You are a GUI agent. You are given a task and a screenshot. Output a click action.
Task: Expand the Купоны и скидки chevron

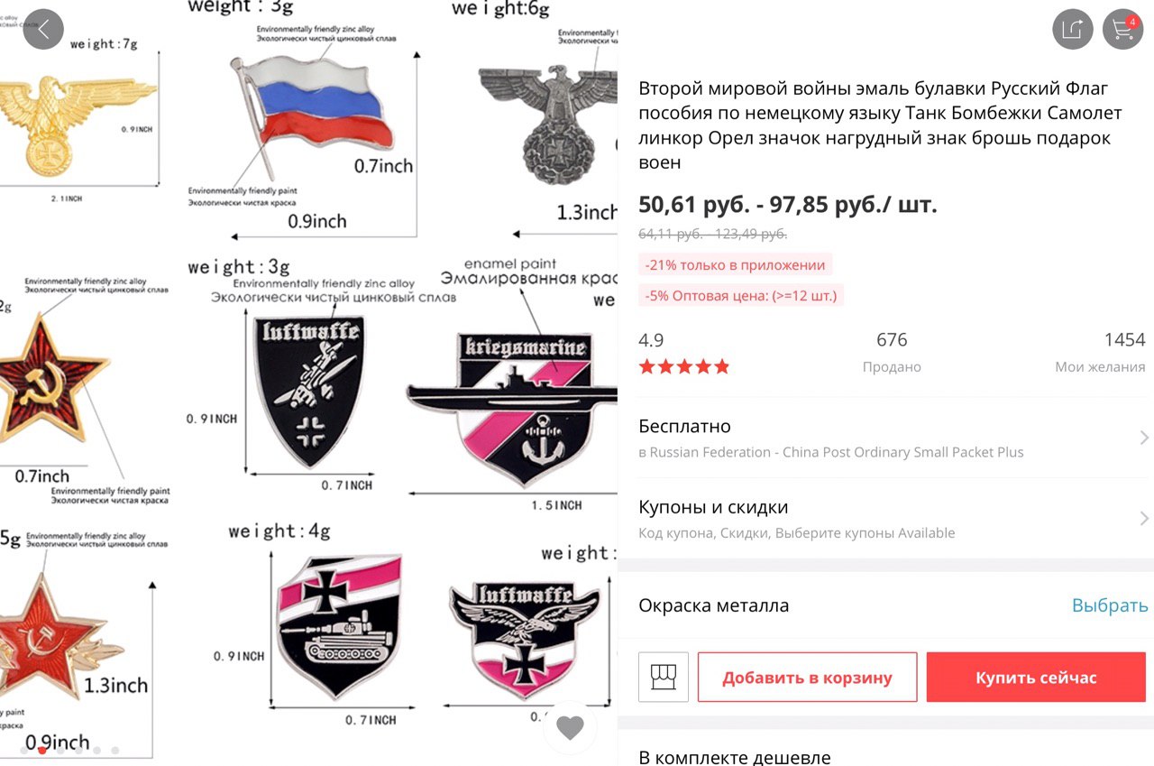click(1144, 519)
